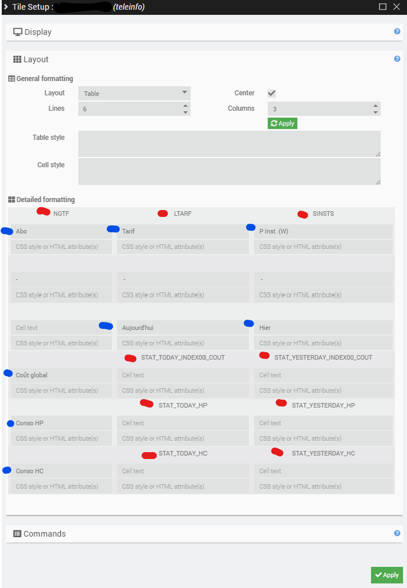Image resolution: width=407 pixels, height=588 pixels.
Task: Click CSS style field under Conso HC
Action: [x=61, y=486]
